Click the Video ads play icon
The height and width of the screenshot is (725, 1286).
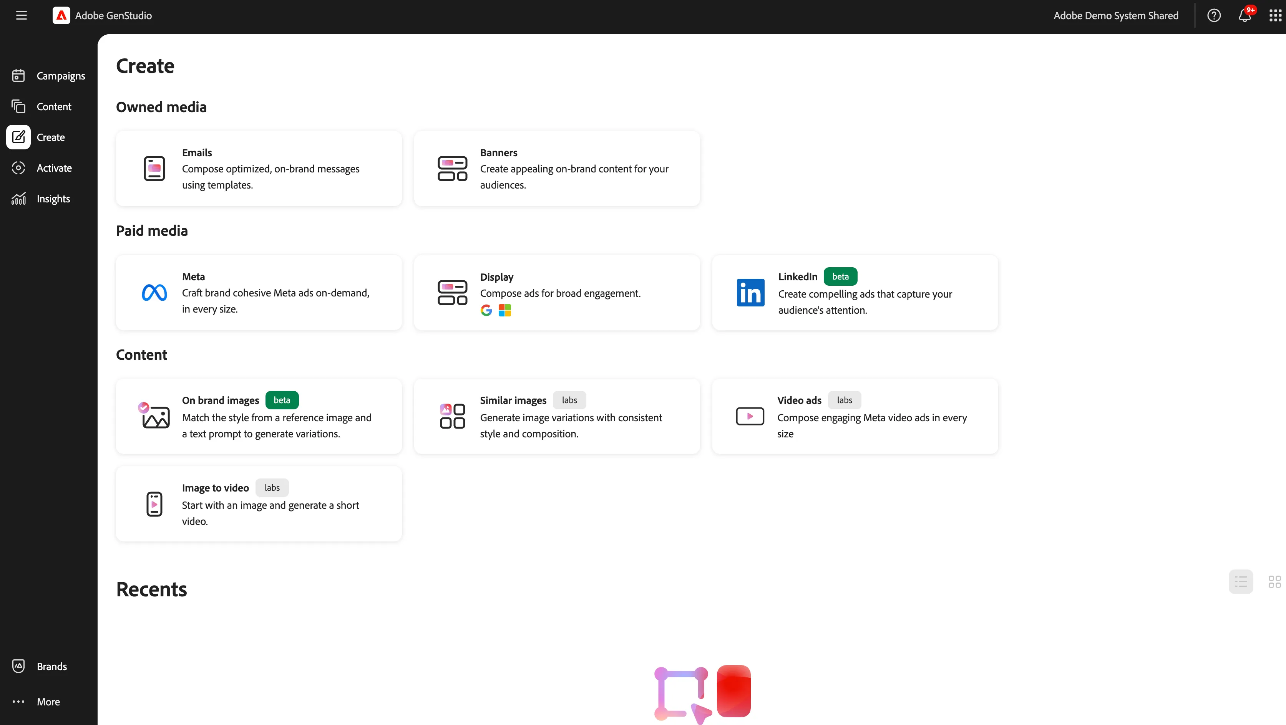(750, 416)
